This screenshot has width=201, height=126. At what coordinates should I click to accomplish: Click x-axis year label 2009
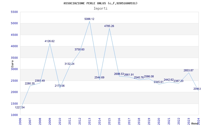click(50, 121)
